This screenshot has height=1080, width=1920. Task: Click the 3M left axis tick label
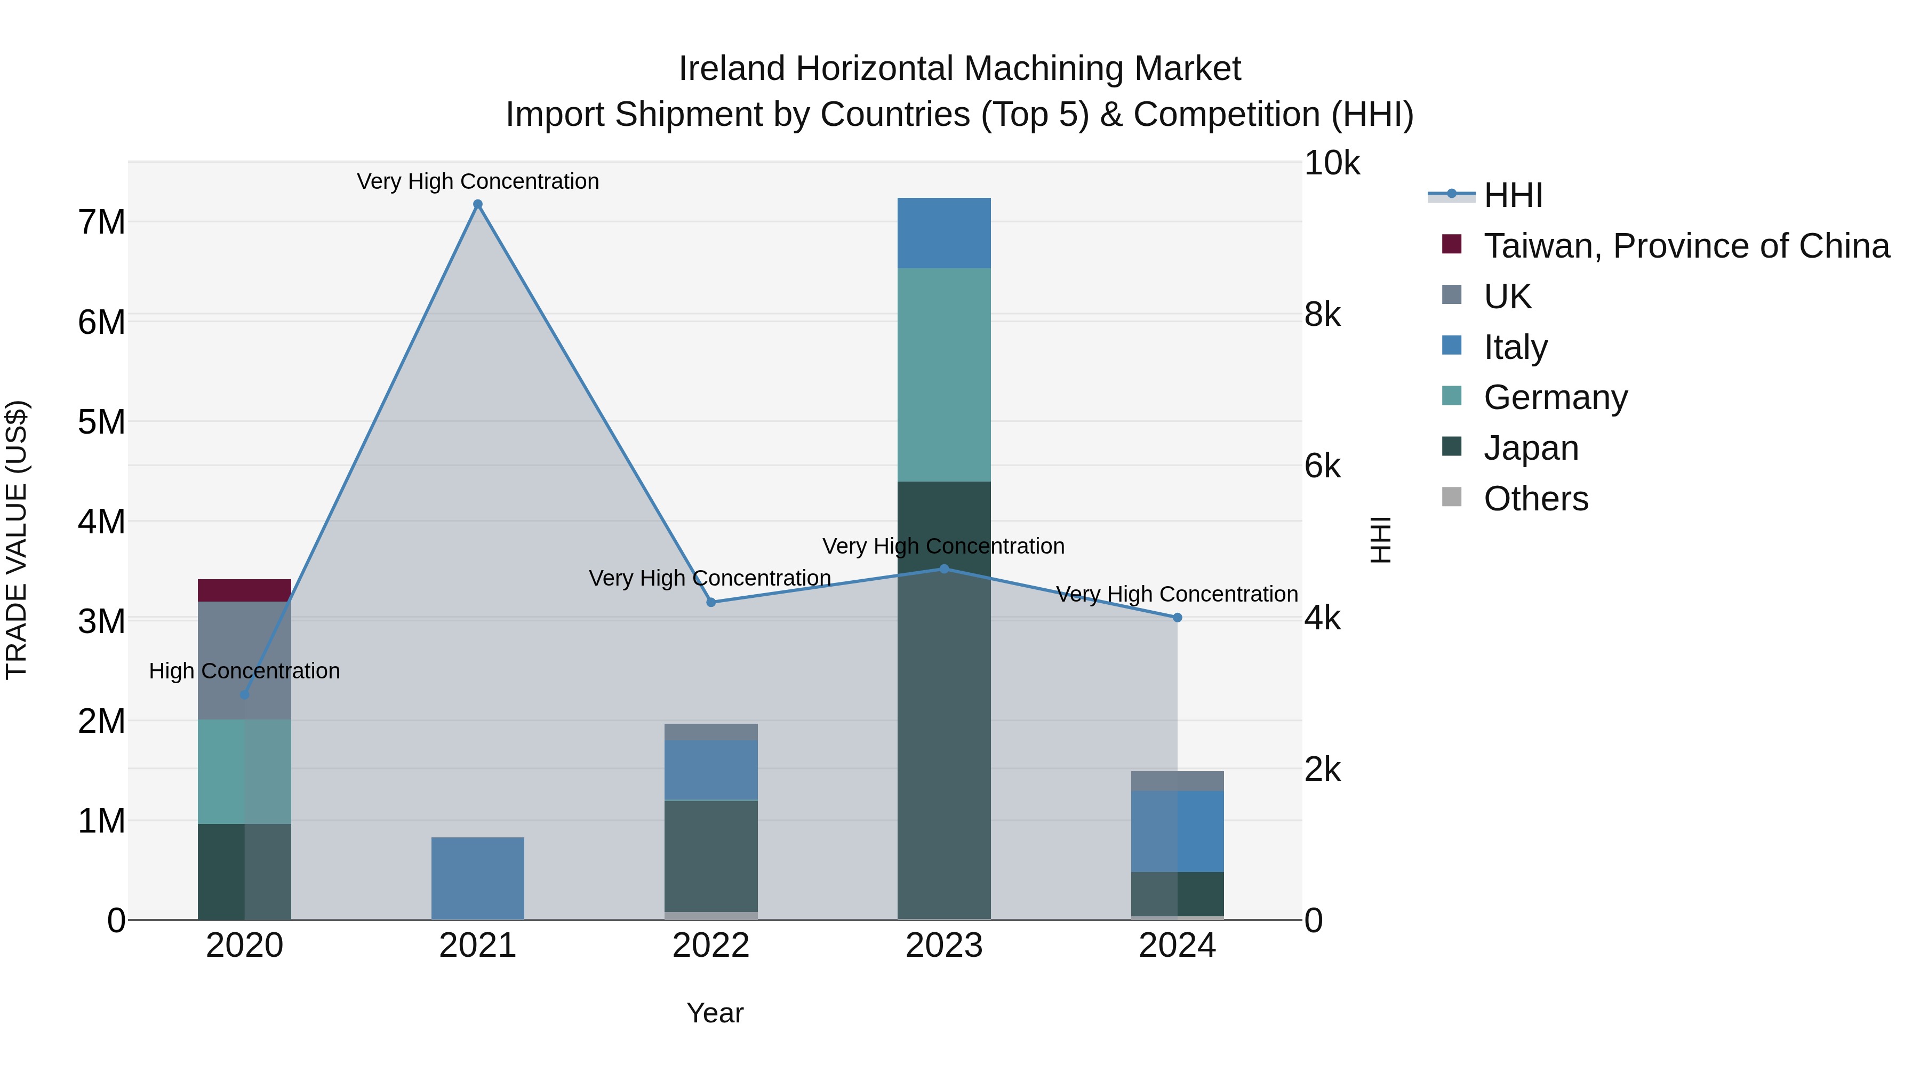[101, 622]
